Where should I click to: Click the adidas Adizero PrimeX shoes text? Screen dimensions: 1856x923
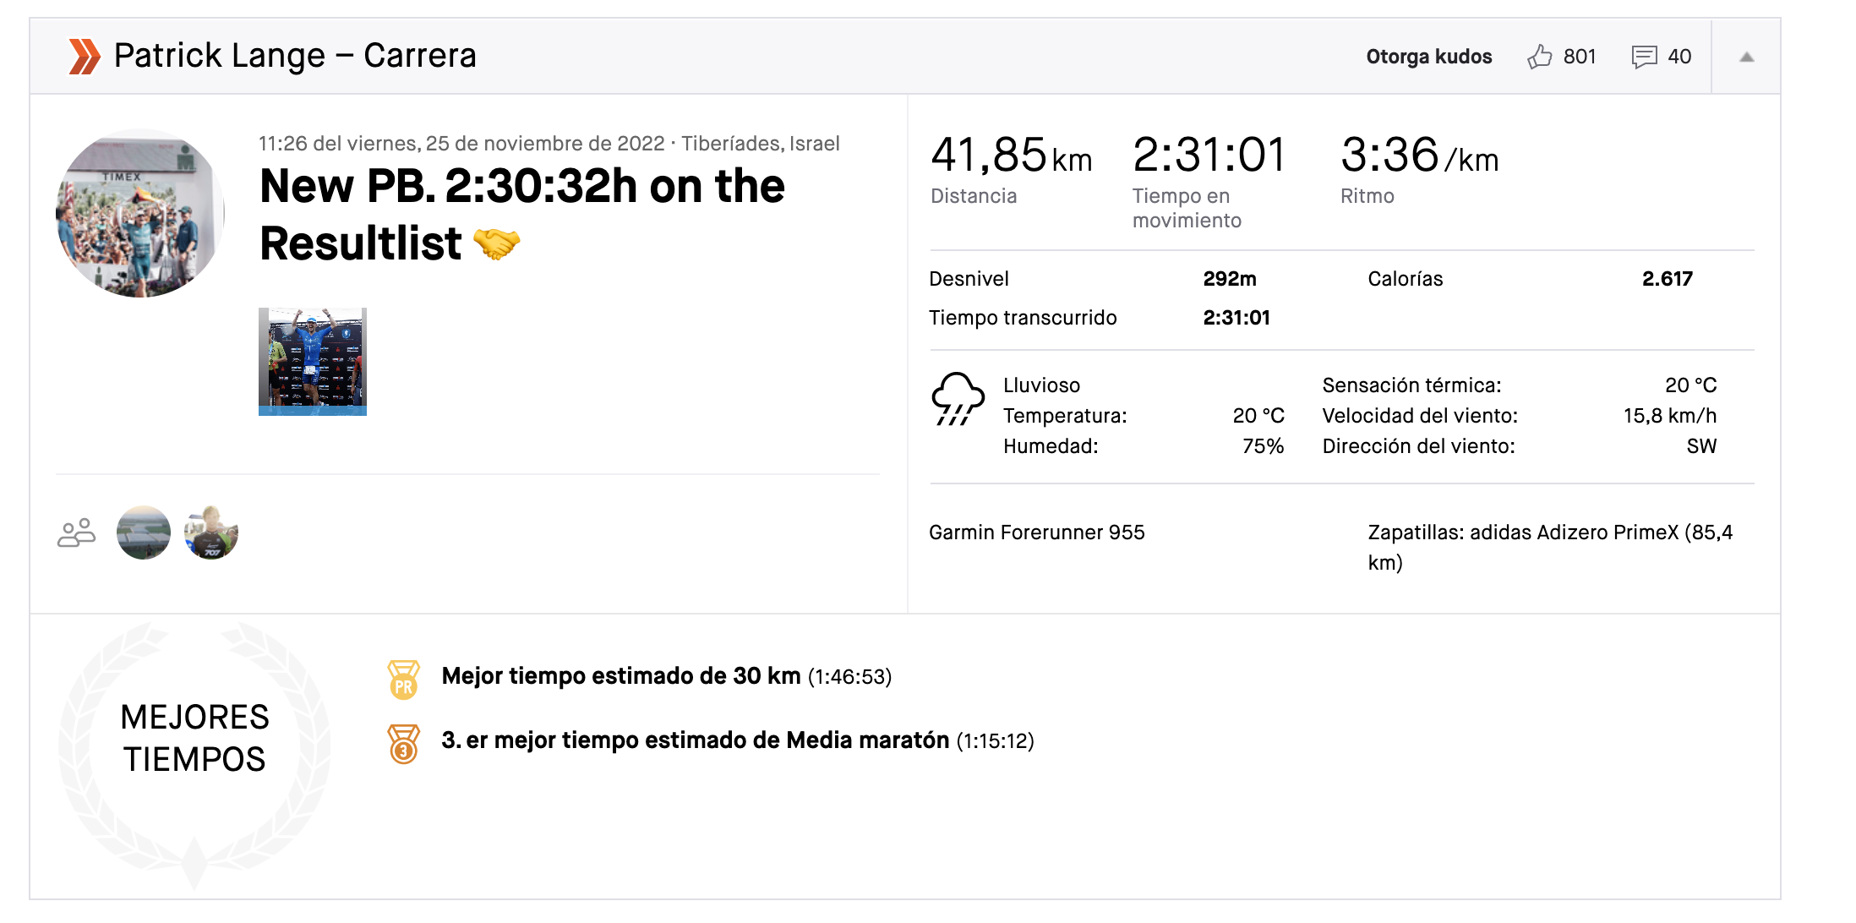click(x=1551, y=547)
